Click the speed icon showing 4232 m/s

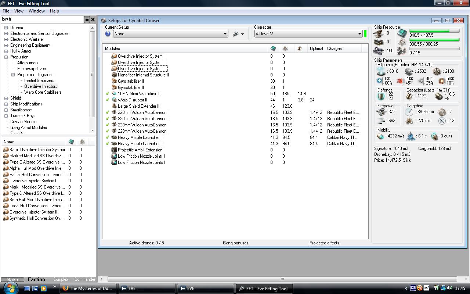tap(380, 136)
